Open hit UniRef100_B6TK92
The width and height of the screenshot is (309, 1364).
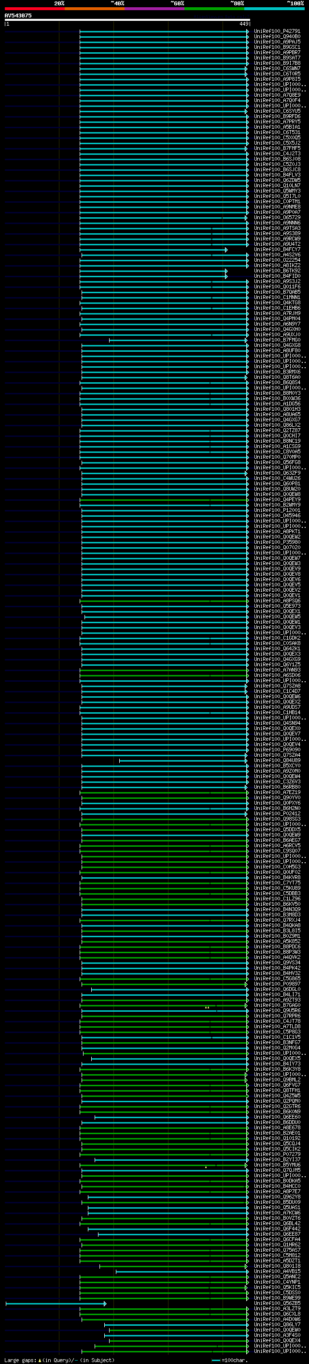(277, 270)
